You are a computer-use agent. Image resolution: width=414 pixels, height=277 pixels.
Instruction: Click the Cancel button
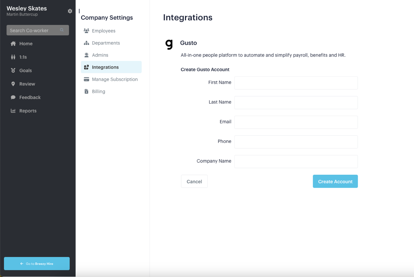tap(194, 182)
